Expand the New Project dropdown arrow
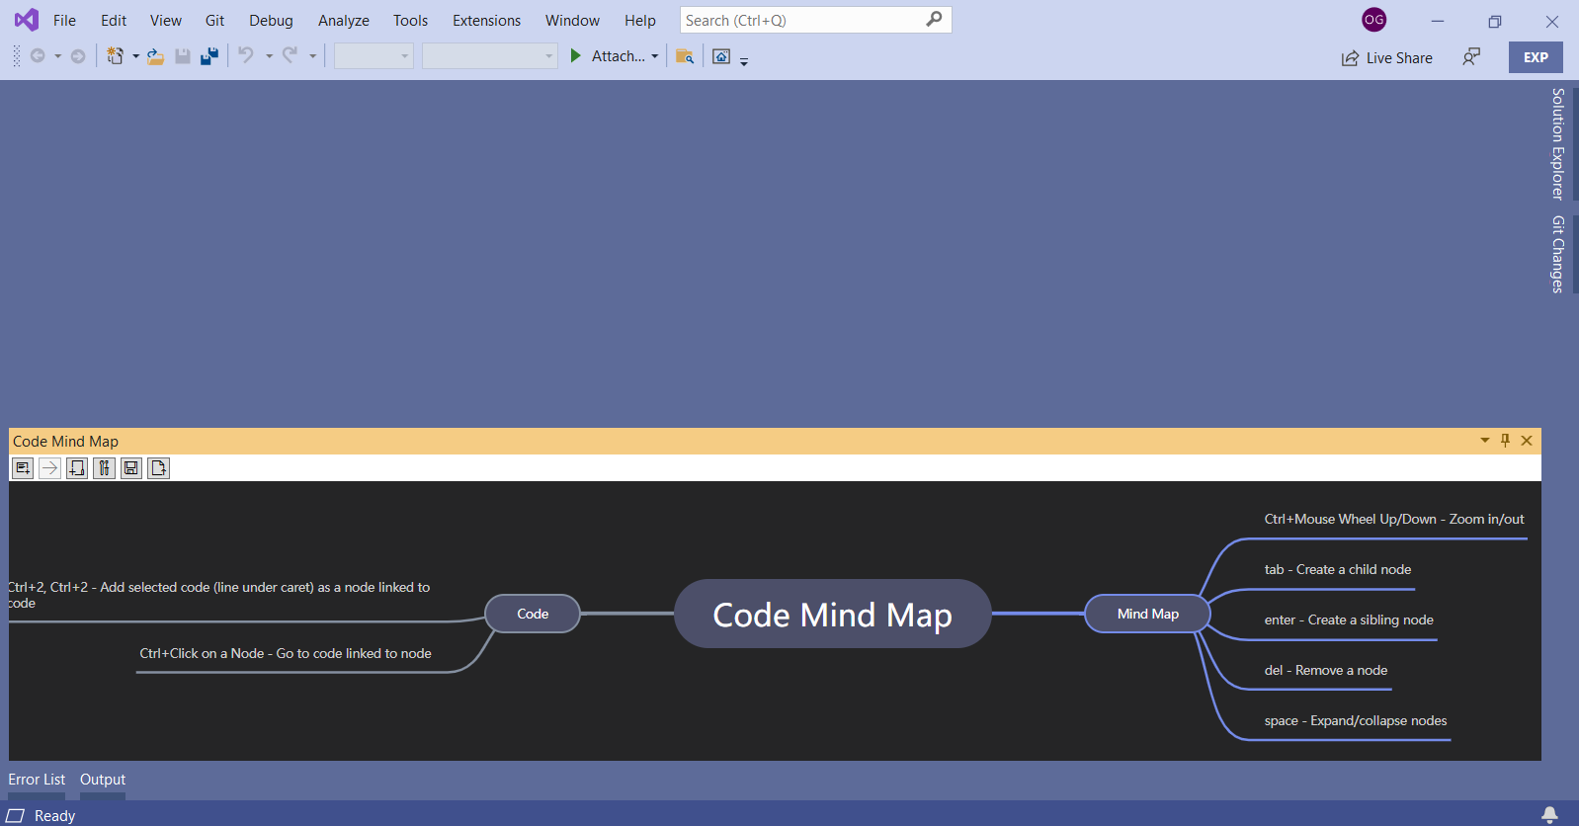 tap(135, 56)
